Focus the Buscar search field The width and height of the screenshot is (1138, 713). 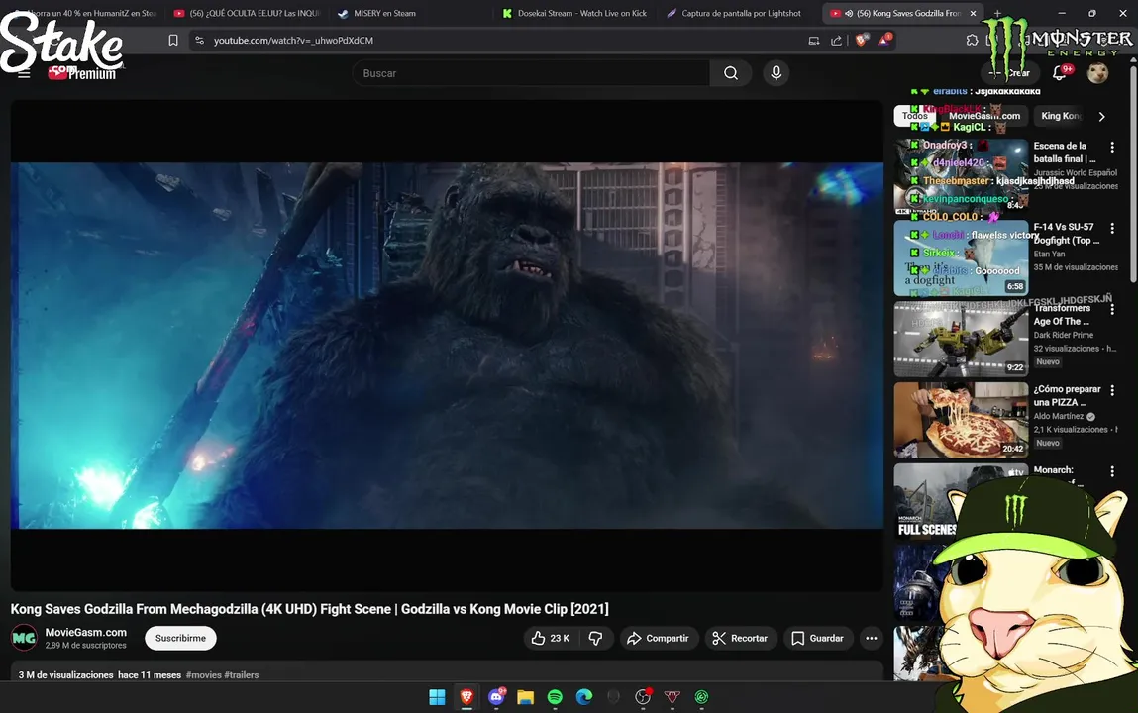pyautogui.click(x=531, y=73)
